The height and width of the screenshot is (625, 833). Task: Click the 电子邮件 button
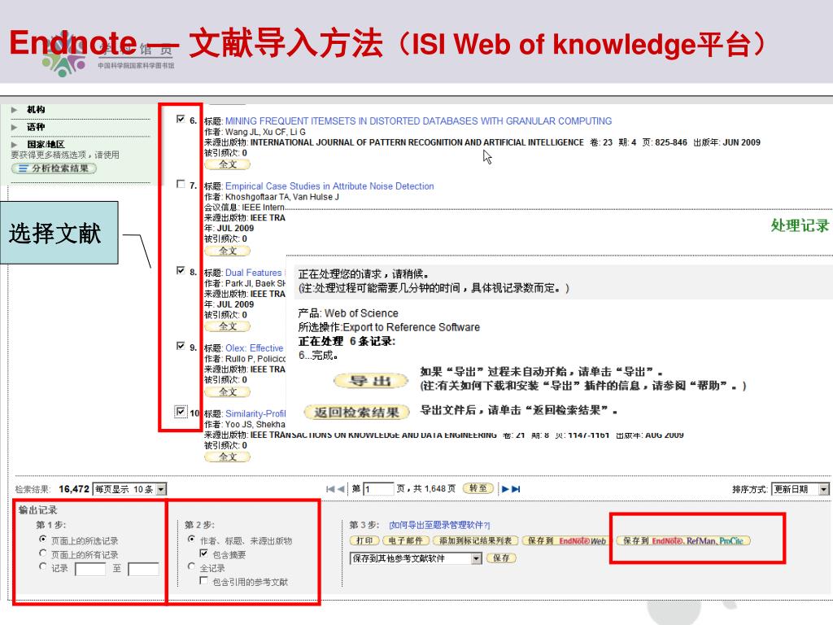click(x=405, y=541)
